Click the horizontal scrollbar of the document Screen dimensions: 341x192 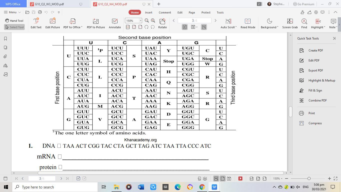click(161, 173)
